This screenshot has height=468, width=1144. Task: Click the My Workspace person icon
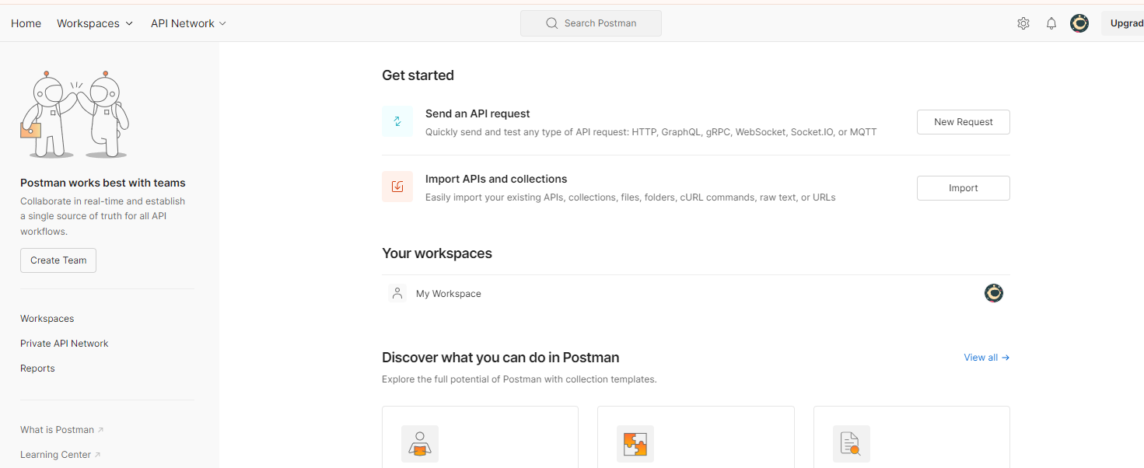(x=397, y=293)
